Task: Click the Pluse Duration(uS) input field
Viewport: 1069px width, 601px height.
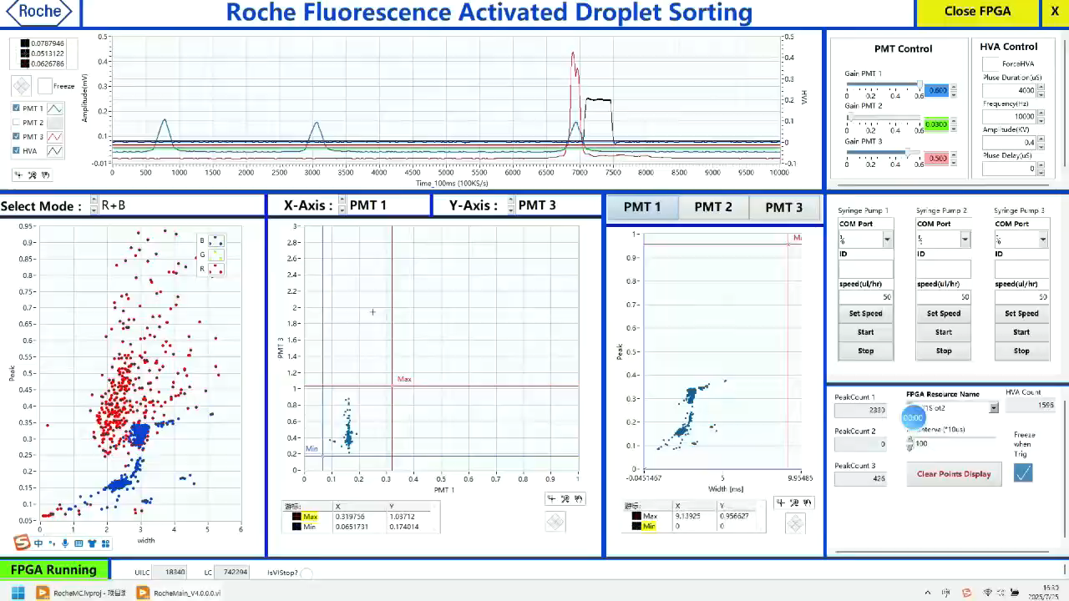Action: pyautogui.click(x=1009, y=90)
